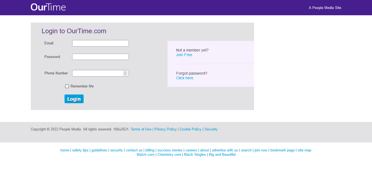
Task: Open the contact us link
Action: click(x=134, y=150)
